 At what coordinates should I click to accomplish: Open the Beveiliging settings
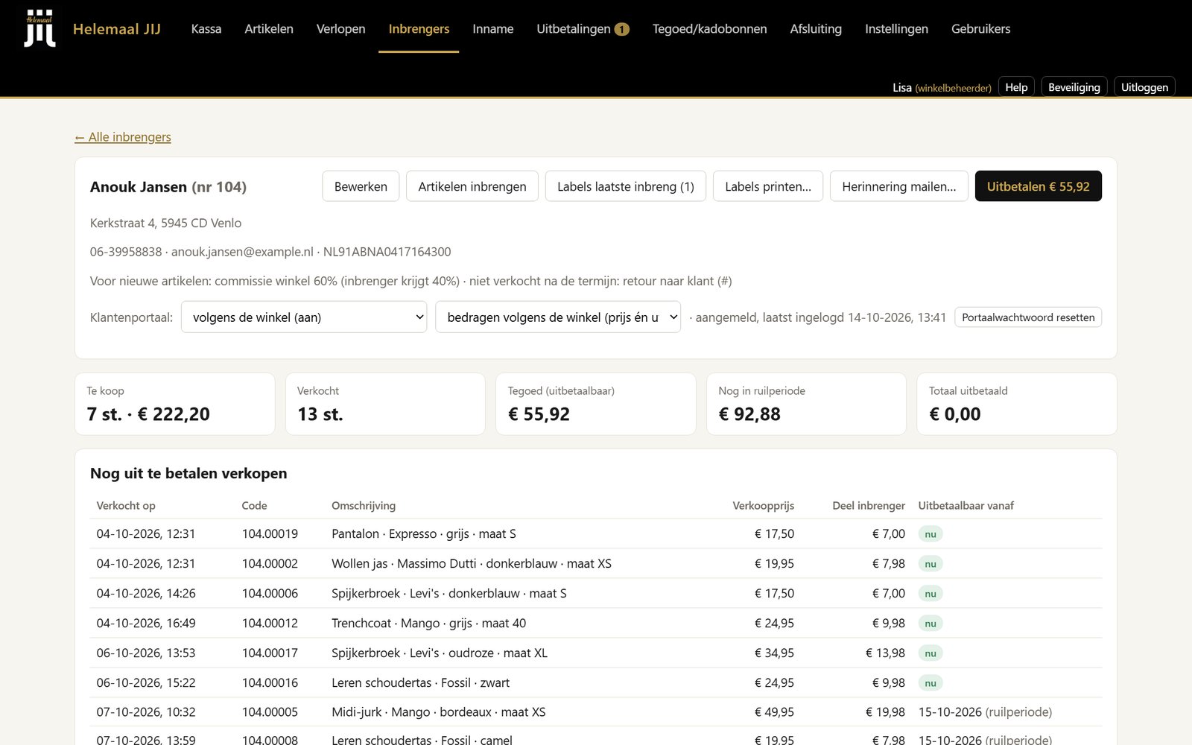tap(1074, 87)
